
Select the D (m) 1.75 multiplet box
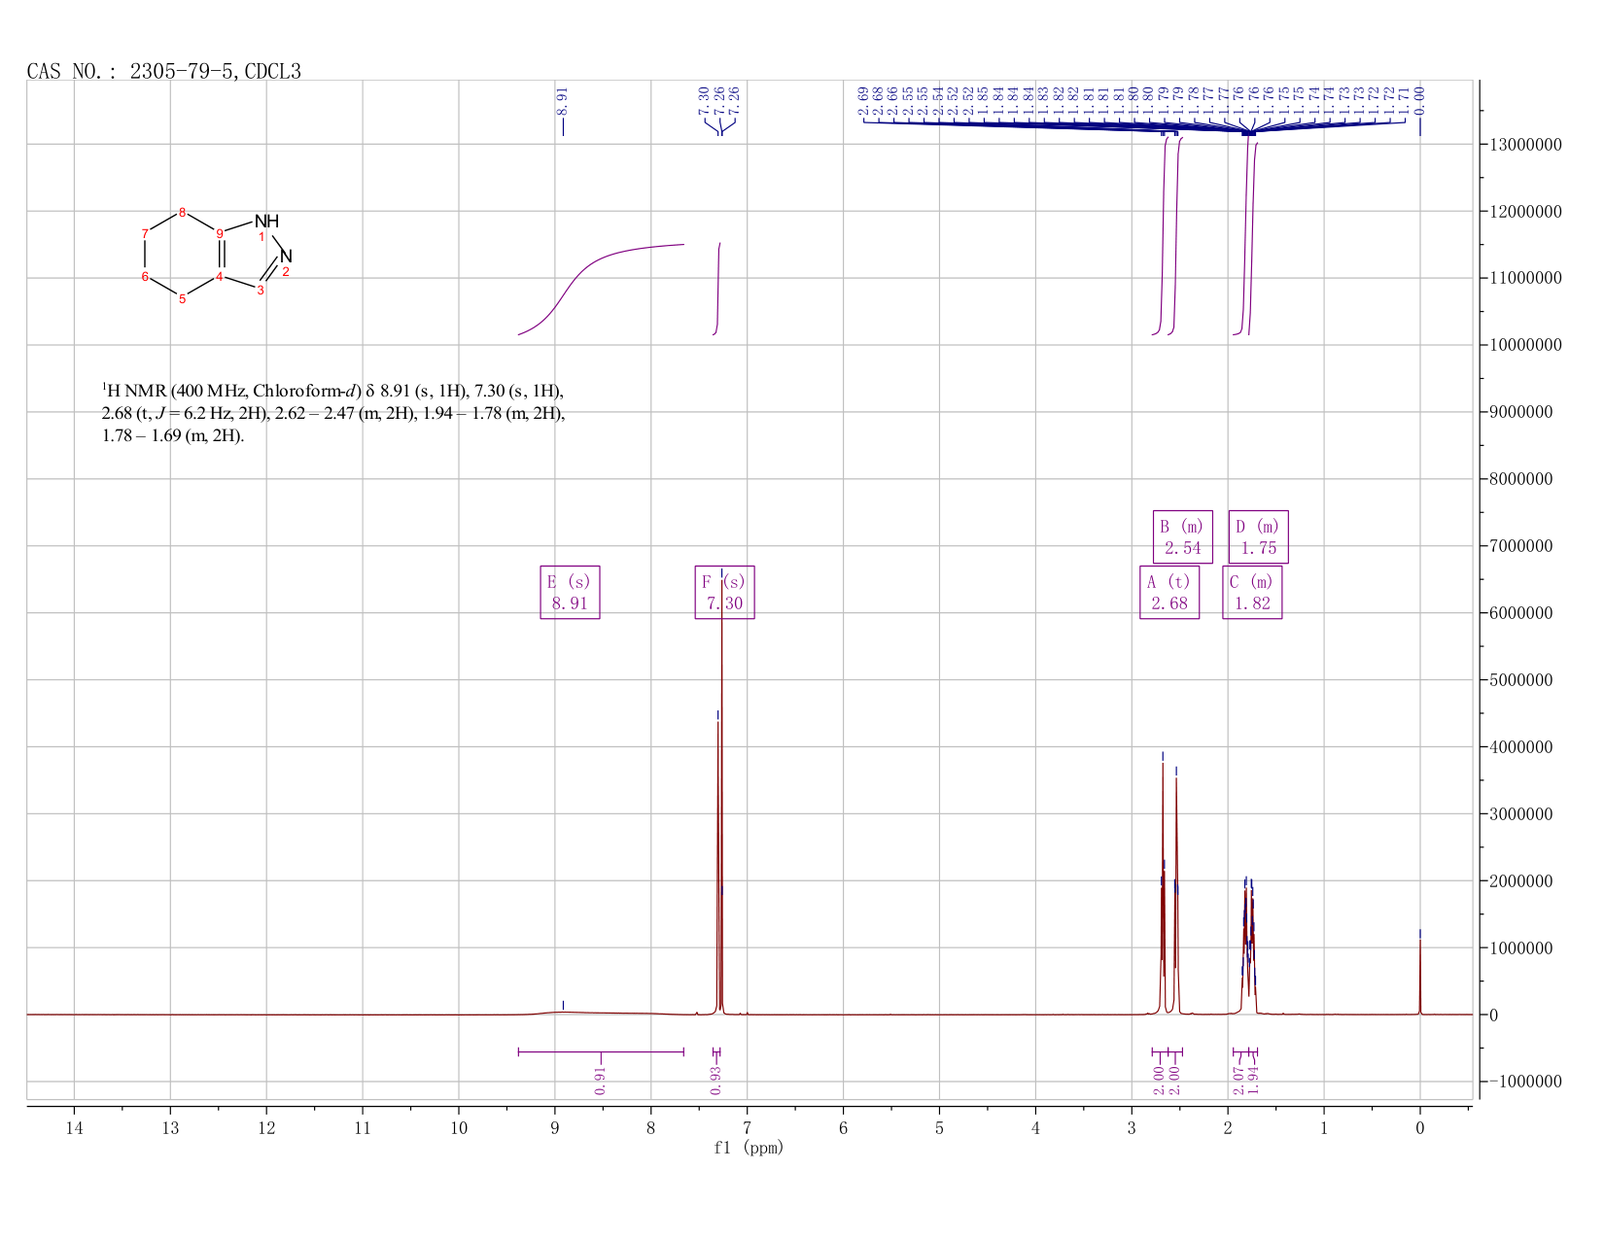point(1259,536)
